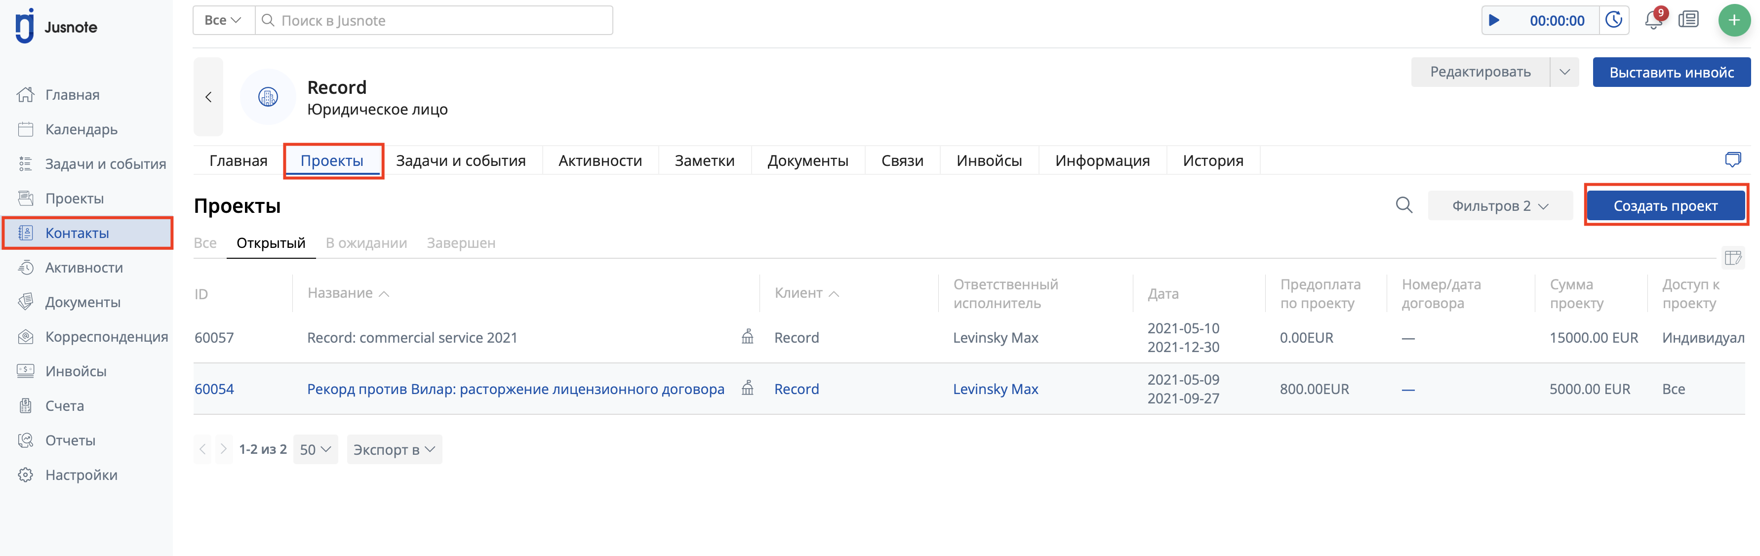Start the timer with play button
The image size is (1760, 556).
tap(1494, 20)
